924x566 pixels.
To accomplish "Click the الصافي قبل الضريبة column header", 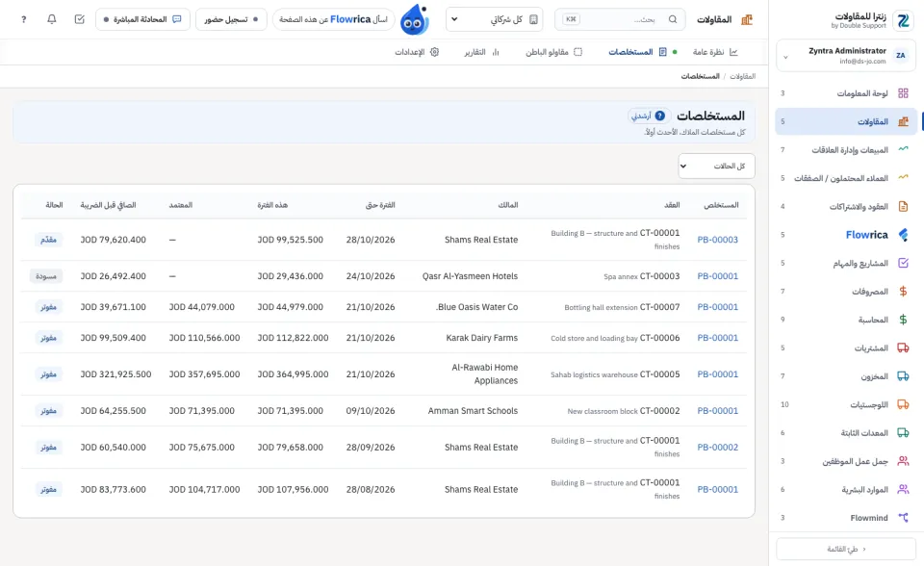I will point(109,205).
